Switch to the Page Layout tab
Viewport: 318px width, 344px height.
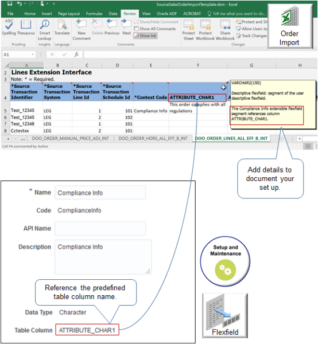pyautogui.click(x=69, y=14)
